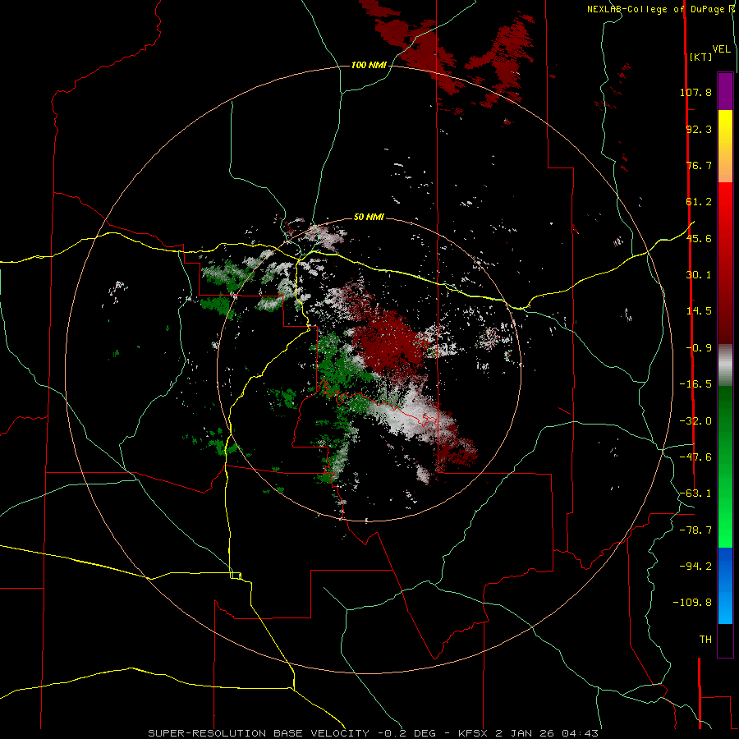The height and width of the screenshot is (739, 739).
Task: Click the 107.8 value on the velocity scale
Action: (x=695, y=92)
